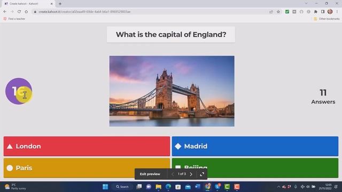Select the red London answer
This screenshot has width=342, height=192.
(x=87, y=146)
